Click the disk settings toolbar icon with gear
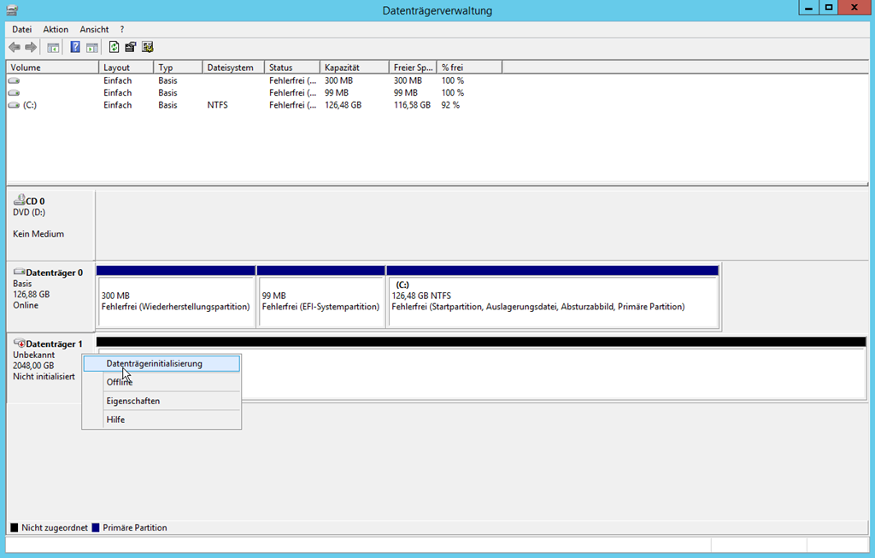The image size is (875, 558). coord(147,47)
